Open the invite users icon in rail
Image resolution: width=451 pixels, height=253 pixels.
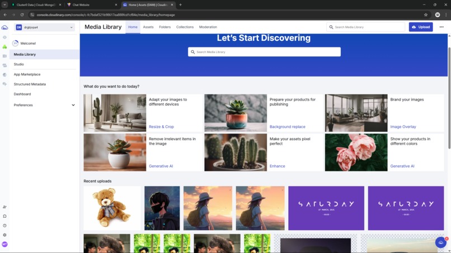(x=4, y=207)
